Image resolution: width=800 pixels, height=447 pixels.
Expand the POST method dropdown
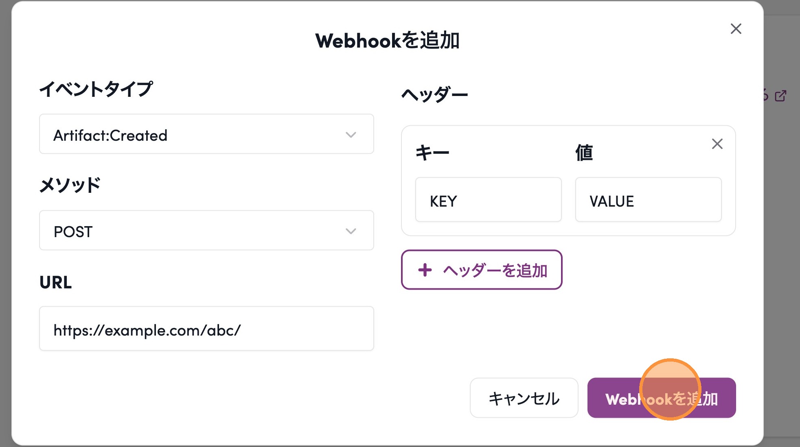(x=206, y=231)
